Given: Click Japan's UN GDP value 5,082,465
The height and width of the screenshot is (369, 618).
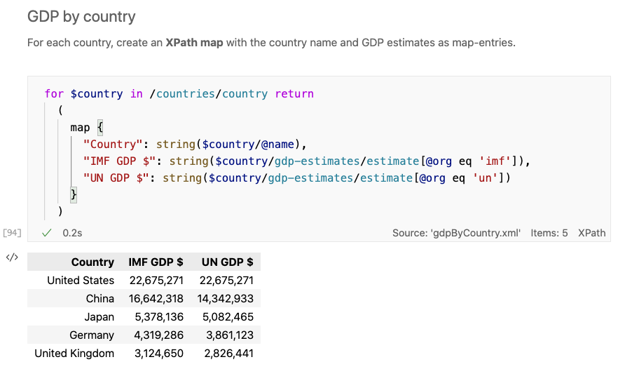Looking at the screenshot, I should (227, 317).
